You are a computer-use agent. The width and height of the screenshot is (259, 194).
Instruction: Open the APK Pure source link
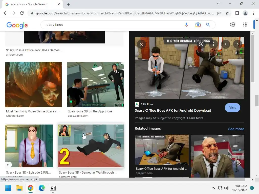point(144,104)
